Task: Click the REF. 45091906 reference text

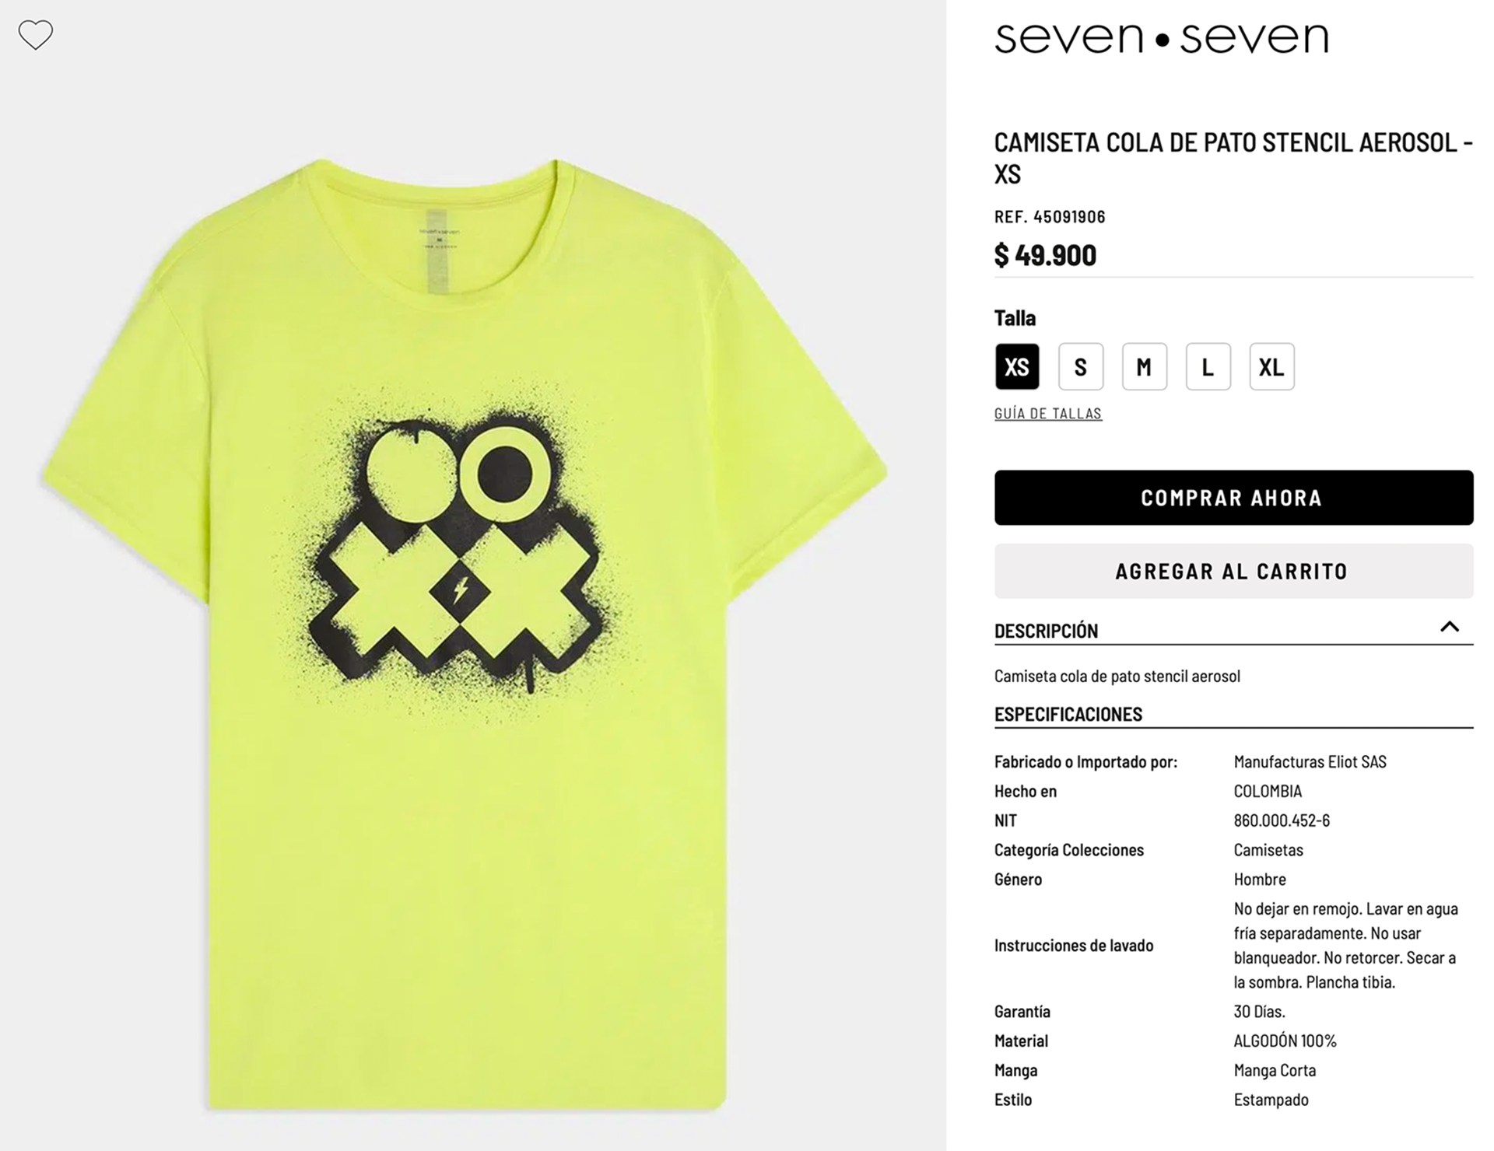Action: [x=1050, y=216]
